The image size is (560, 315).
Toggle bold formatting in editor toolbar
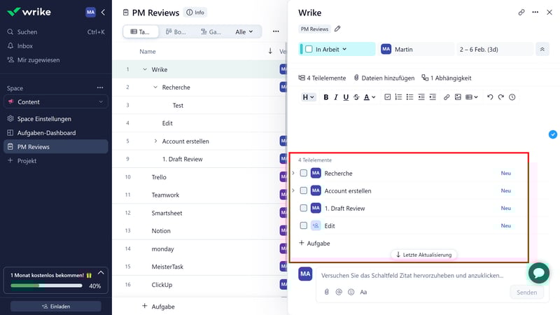pyautogui.click(x=325, y=97)
